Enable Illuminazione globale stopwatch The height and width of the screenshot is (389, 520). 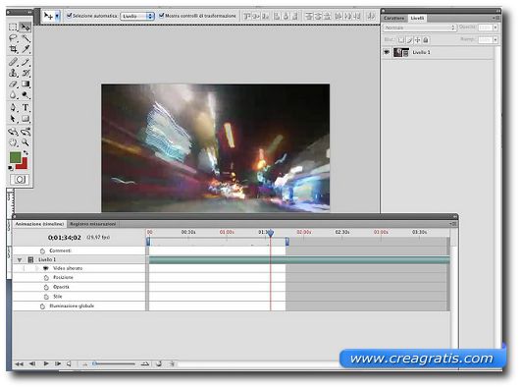pos(42,306)
